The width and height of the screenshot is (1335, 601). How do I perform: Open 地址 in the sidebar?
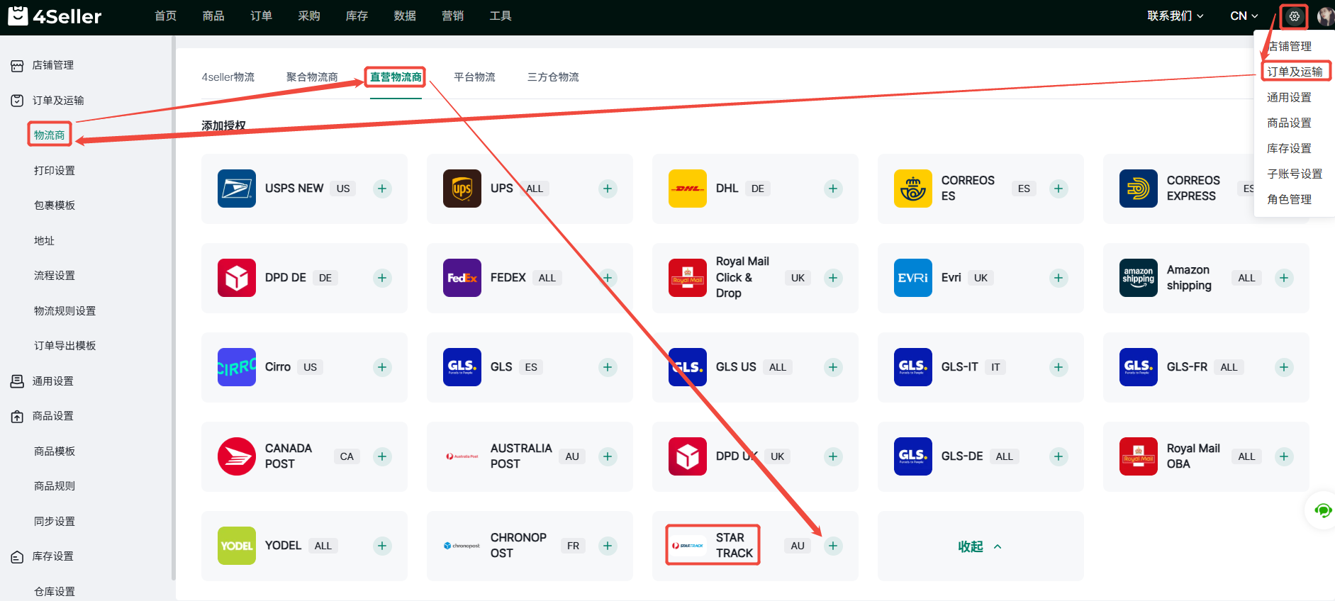click(44, 241)
